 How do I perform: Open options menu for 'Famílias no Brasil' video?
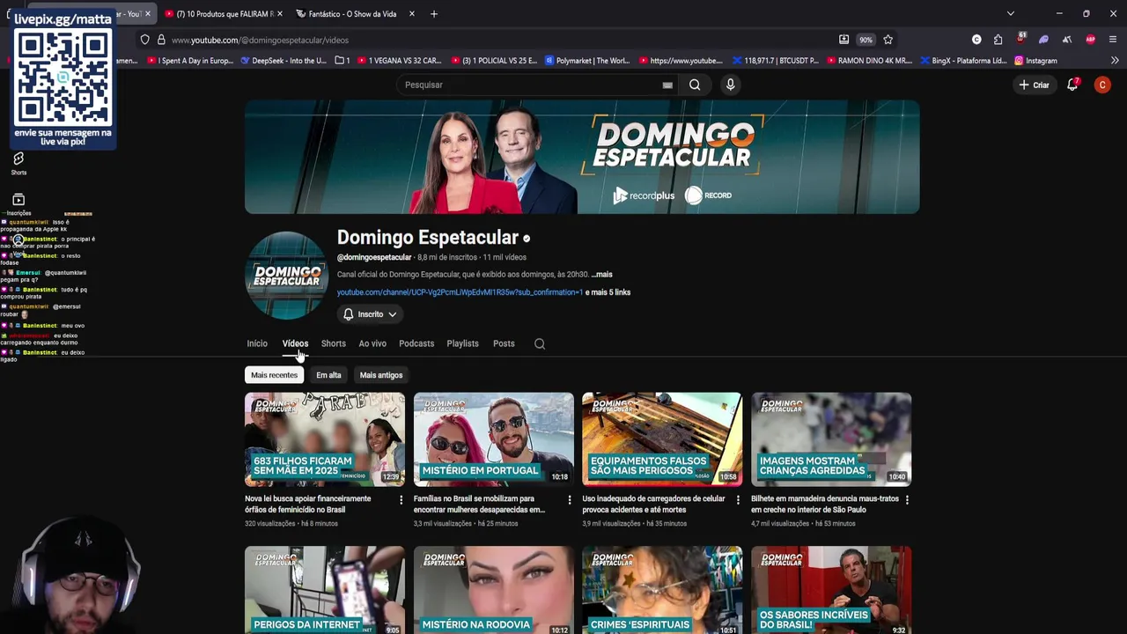click(x=569, y=500)
